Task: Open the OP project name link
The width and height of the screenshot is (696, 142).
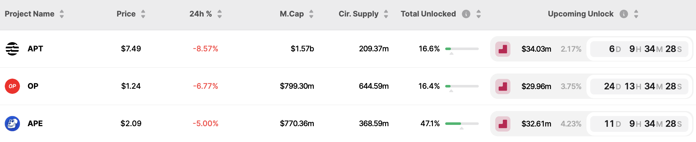Action: pos(33,86)
